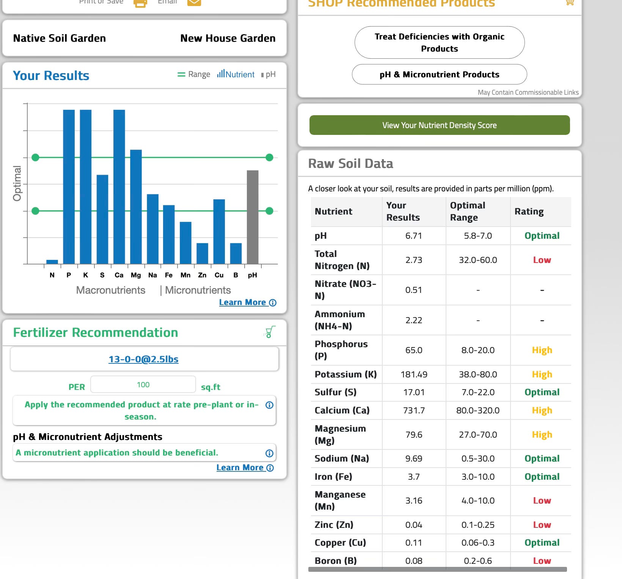Click the raw soil data horizontal scrollbar
This screenshot has width=622, height=579.
(438, 569)
